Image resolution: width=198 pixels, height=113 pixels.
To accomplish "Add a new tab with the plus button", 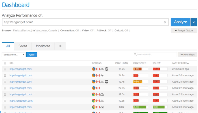I will pos(60,46).
